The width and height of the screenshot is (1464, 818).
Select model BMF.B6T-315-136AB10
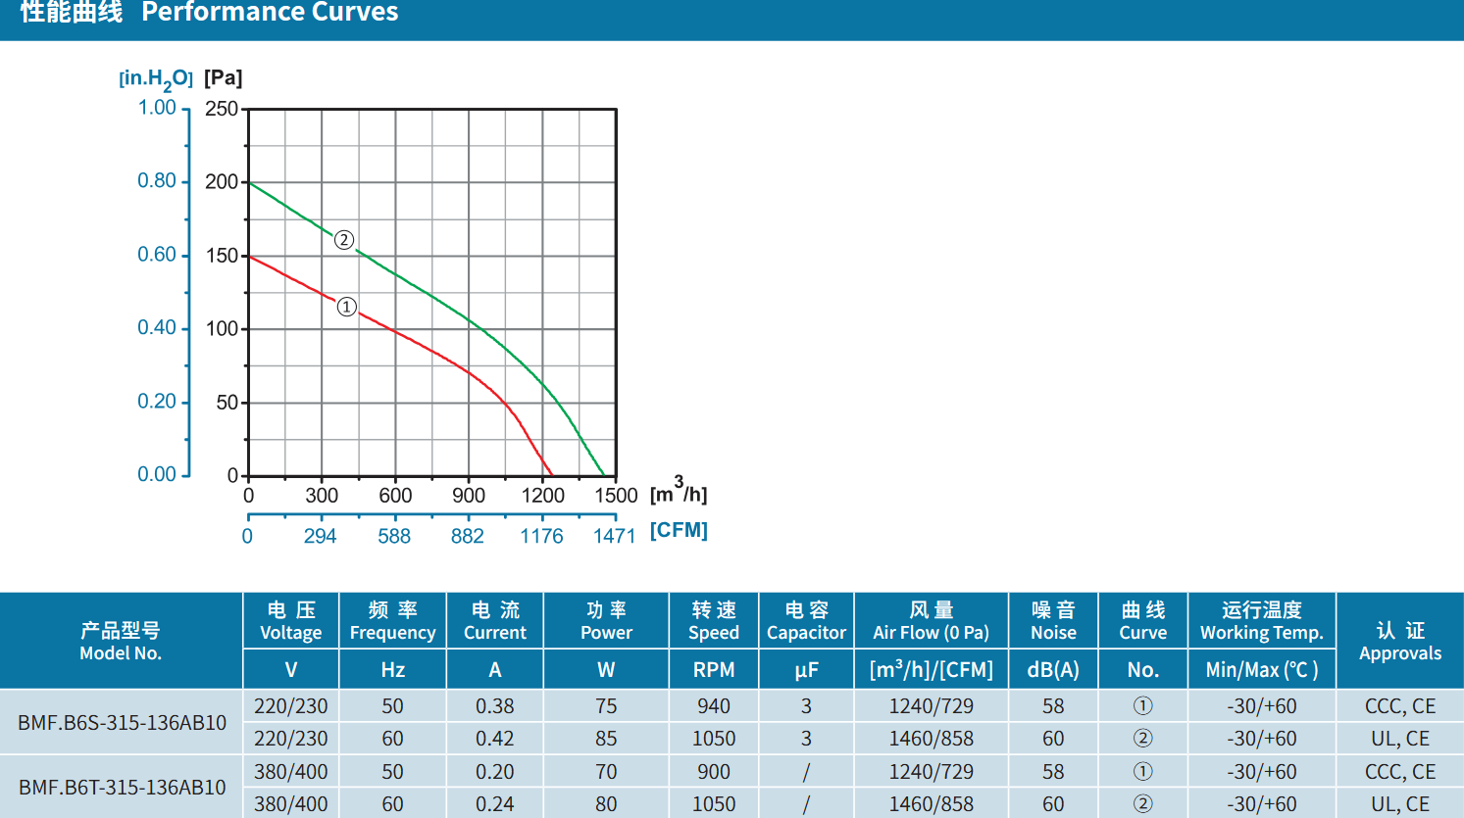click(x=122, y=787)
